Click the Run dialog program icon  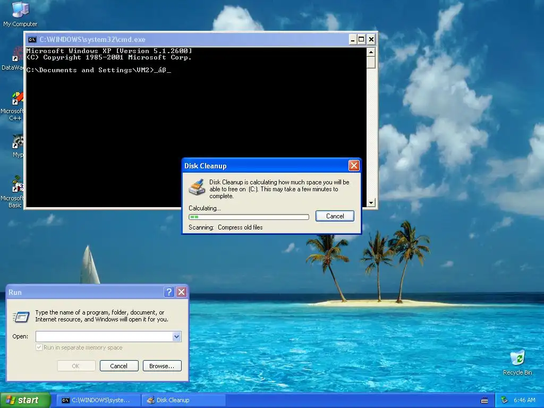21,316
